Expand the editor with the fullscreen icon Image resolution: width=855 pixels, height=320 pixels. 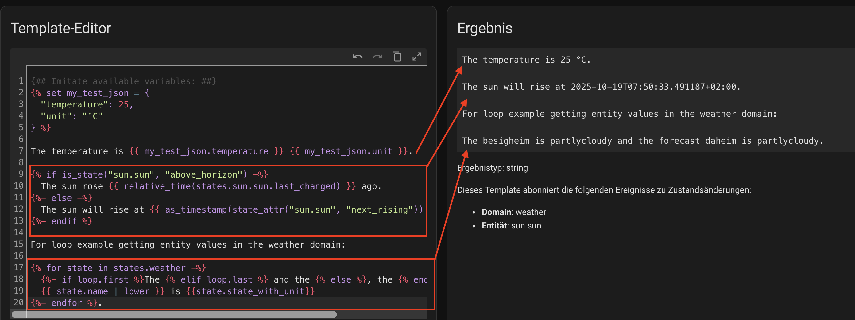tap(416, 57)
